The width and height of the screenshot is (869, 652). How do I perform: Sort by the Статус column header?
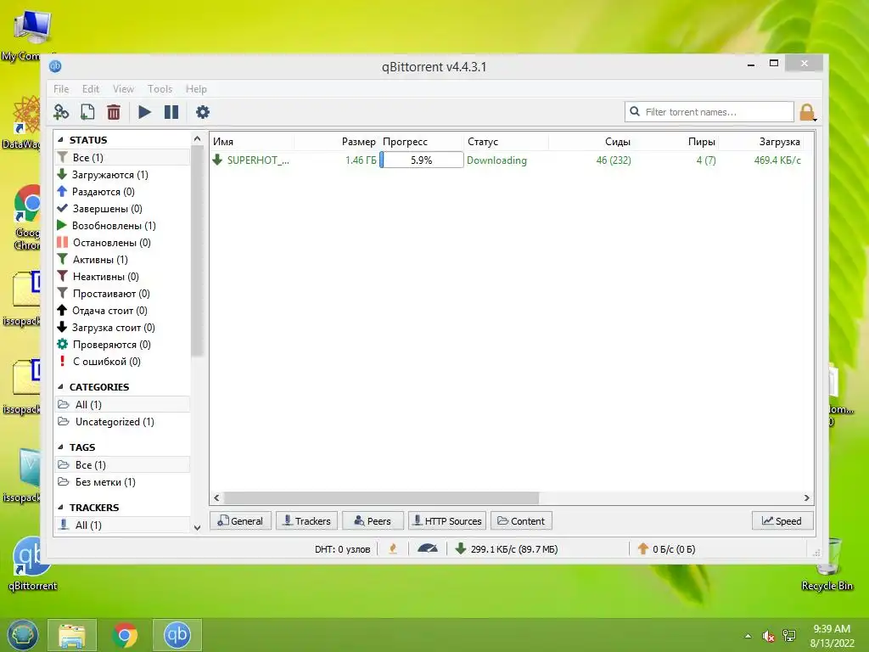point(483,142)
